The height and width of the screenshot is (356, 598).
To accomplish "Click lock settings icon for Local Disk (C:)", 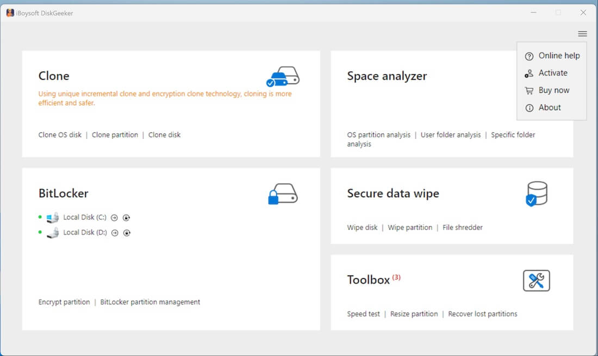I will (x=126, y=218).
